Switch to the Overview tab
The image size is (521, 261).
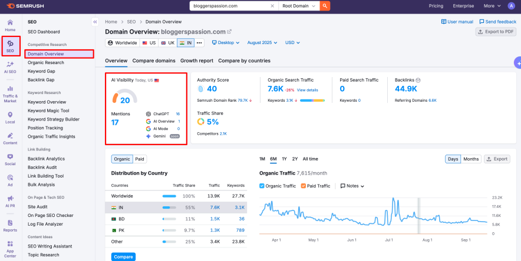(x=116, y=61)
